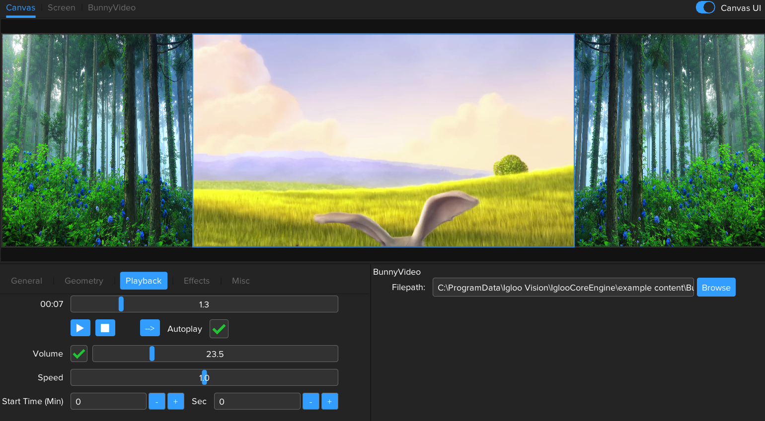Toggle the Canvas UI switch
Viewport: 765px width, 421px height.
[705, 7]
